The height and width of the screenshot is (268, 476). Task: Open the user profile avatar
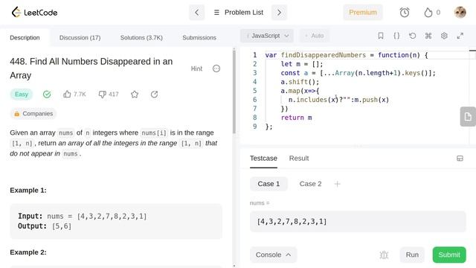pyautogui.click(x=460, y=13)
